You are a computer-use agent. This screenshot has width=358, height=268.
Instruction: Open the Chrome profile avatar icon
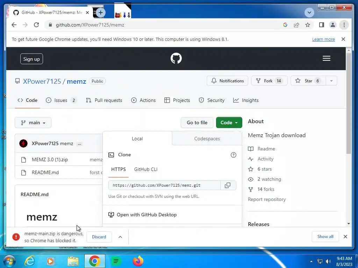(x=333, y=25)
